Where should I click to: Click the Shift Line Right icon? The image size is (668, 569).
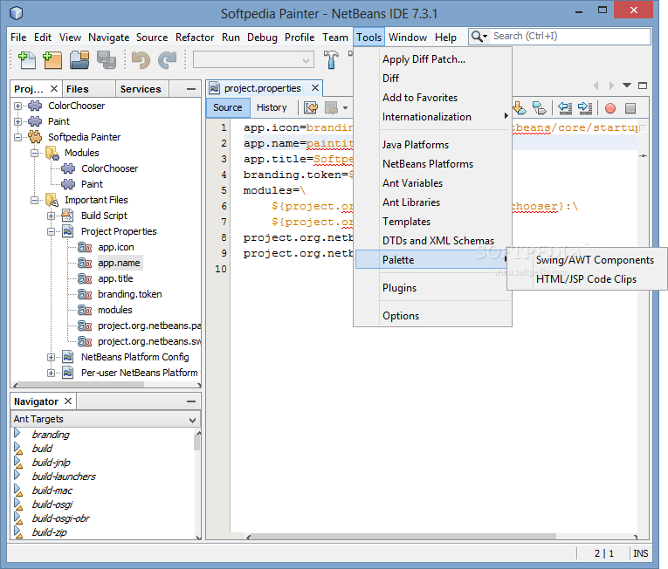point(584,108)
